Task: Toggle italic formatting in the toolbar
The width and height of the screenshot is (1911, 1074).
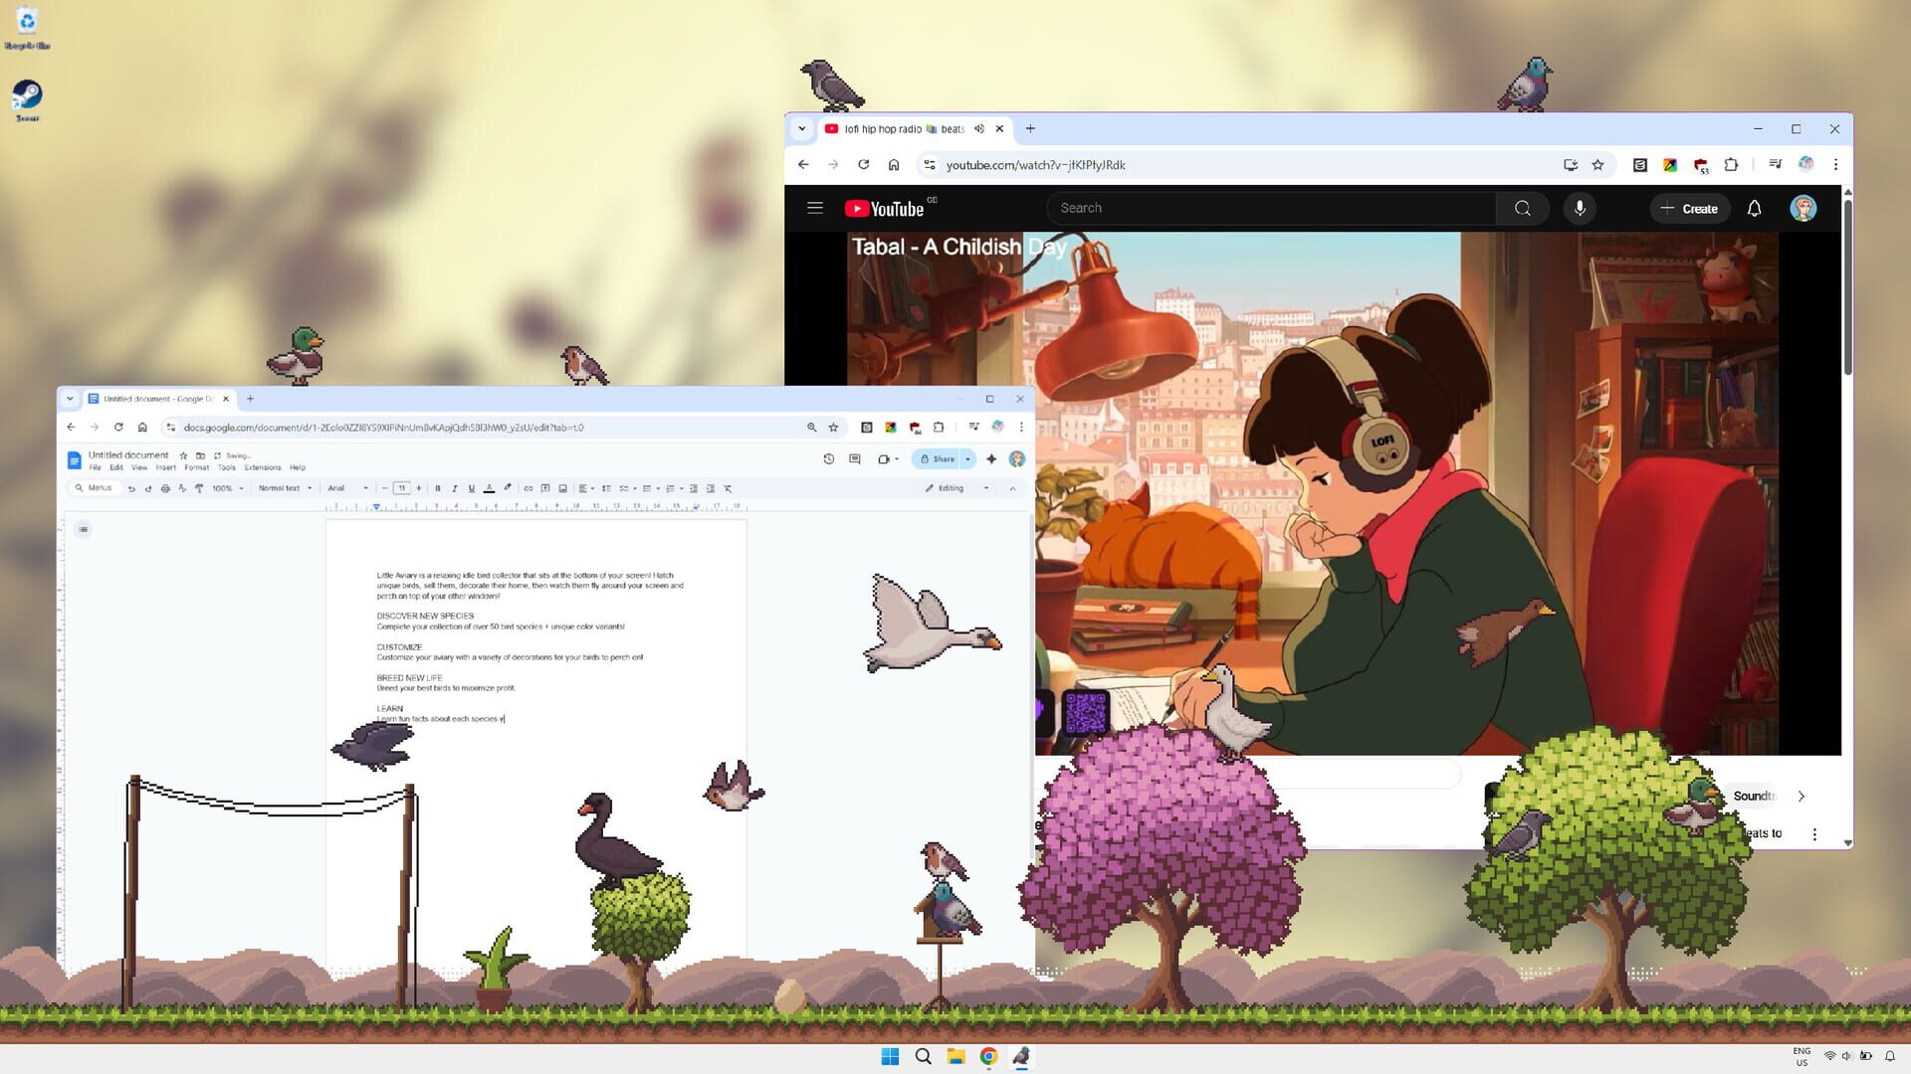Action: (455, 488)
